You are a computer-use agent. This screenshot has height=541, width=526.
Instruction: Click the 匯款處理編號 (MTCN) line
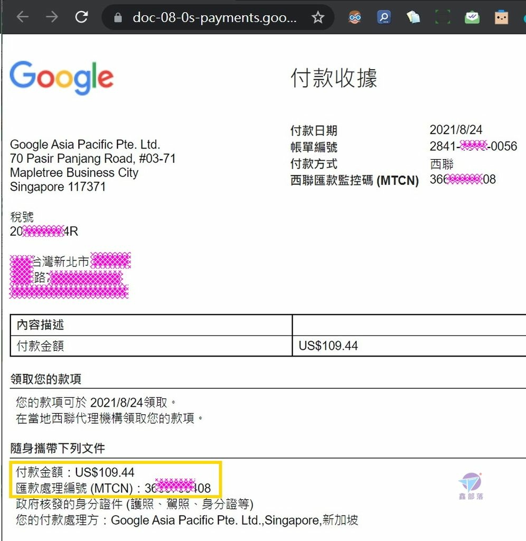point(113,488)
